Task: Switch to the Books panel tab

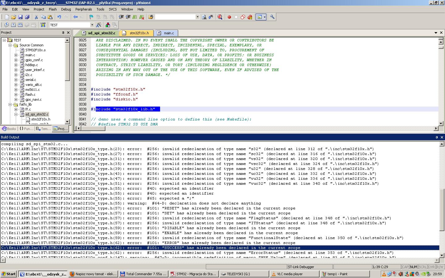Action: pos(9,129)
